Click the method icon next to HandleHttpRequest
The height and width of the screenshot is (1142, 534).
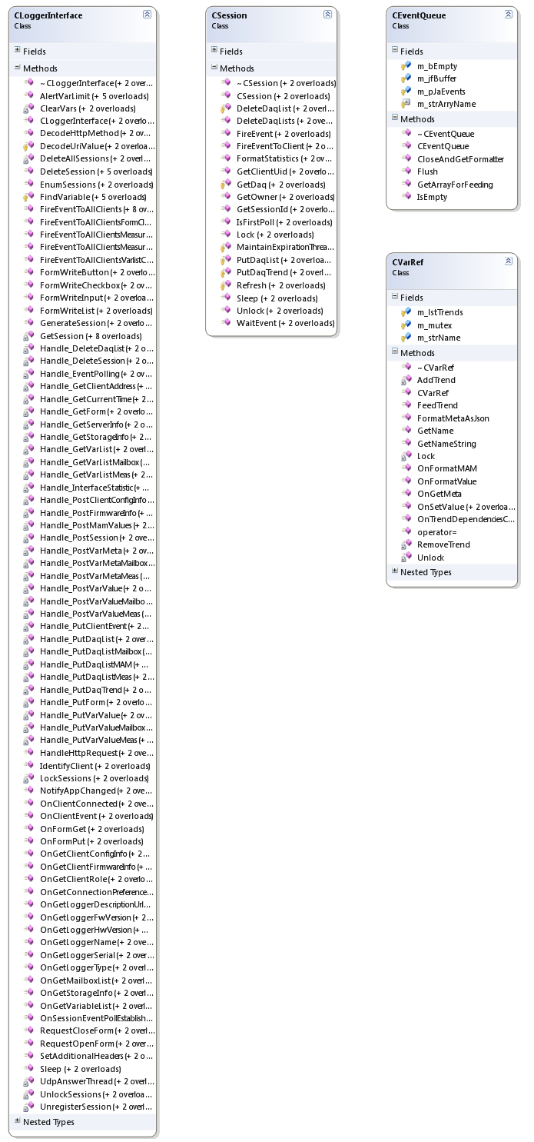tap(28, 753)
